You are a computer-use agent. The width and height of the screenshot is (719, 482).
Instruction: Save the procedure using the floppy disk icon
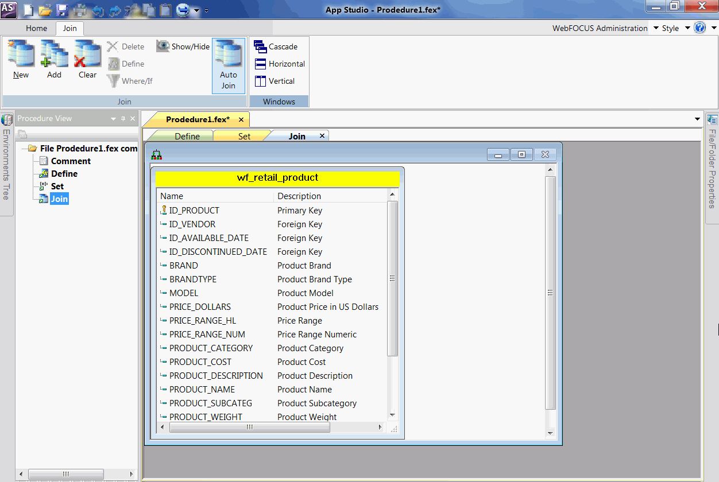click(62, 10)
